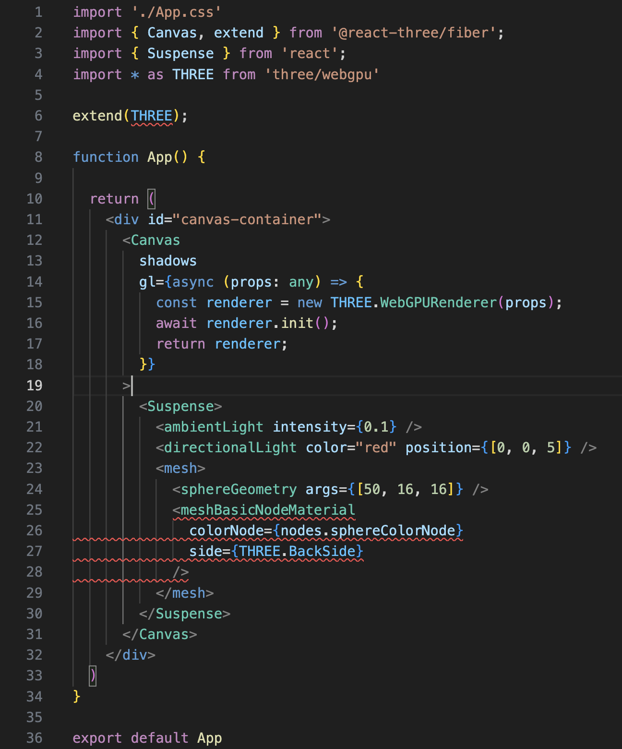Image resolution: width=622 pixels, height=749 pixels.
Task: Click the underlined meshBasicNodeMaterial tag
Action: (267, 510)
